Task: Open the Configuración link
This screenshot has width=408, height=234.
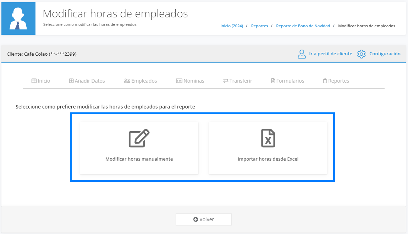Action: tap(385, 54)
